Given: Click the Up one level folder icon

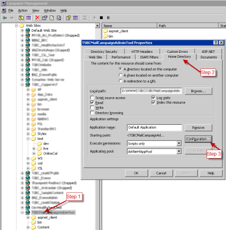Looking at the screenshot, I should point(21,18).
